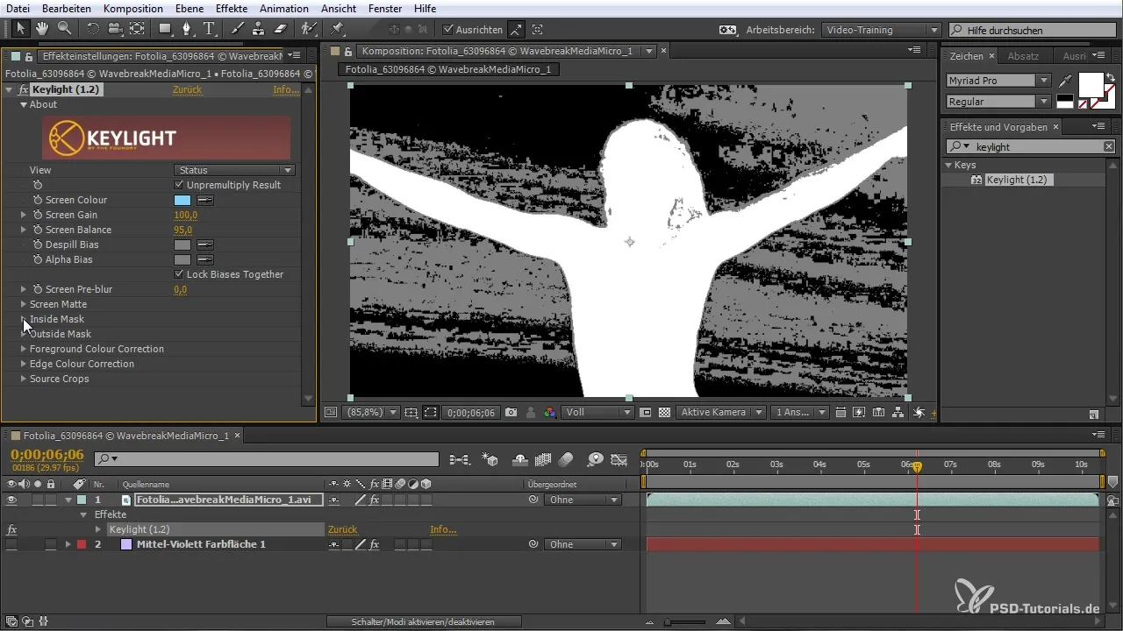
Task: Toggle the transparency grid icon
Action: 664,412
